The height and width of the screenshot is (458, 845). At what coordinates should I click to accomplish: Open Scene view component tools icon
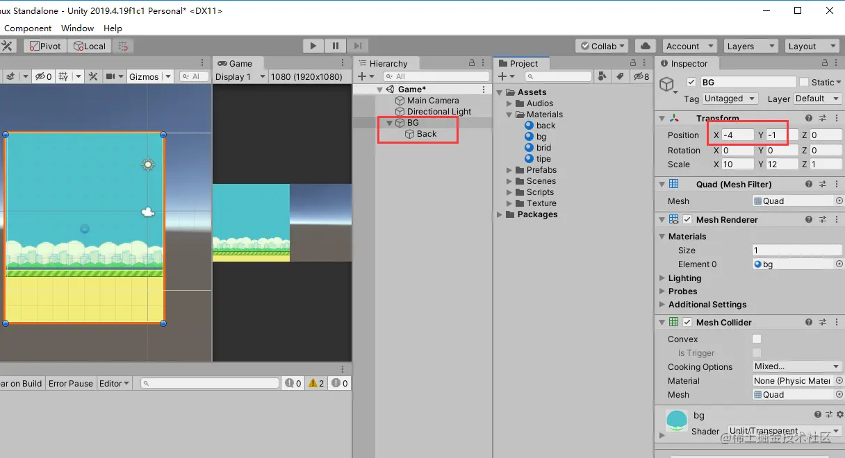pyautogui.click(x=93, y=76)
